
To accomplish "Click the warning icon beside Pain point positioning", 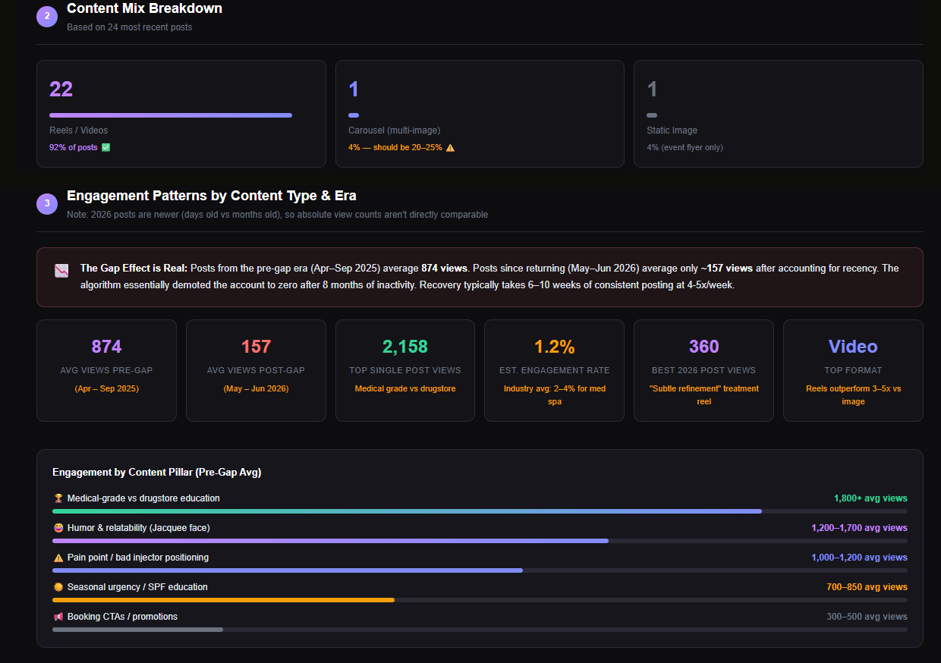I will 58,558.
